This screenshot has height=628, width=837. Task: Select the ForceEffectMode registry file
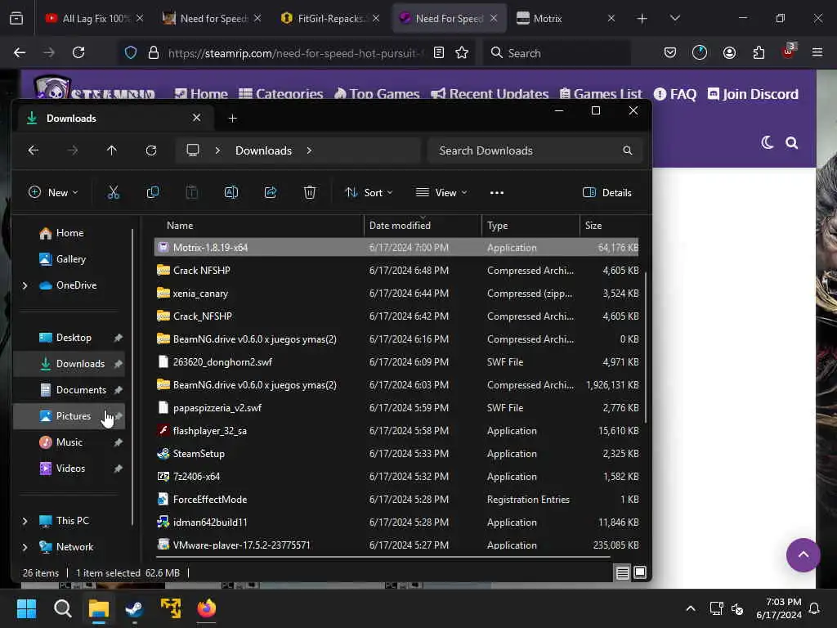(396, 500)
